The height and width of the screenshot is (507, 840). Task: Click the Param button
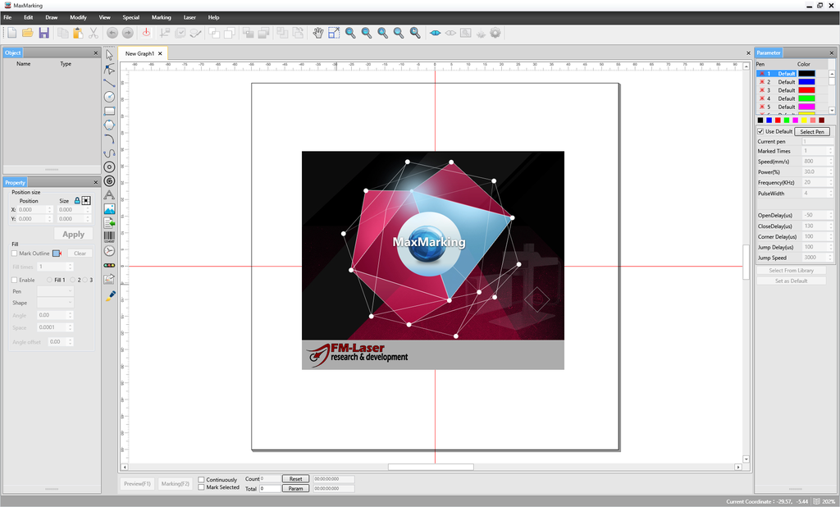295,488
